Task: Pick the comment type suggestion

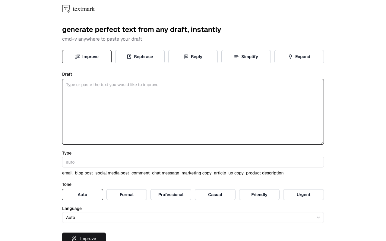Action: coord(141,173)
